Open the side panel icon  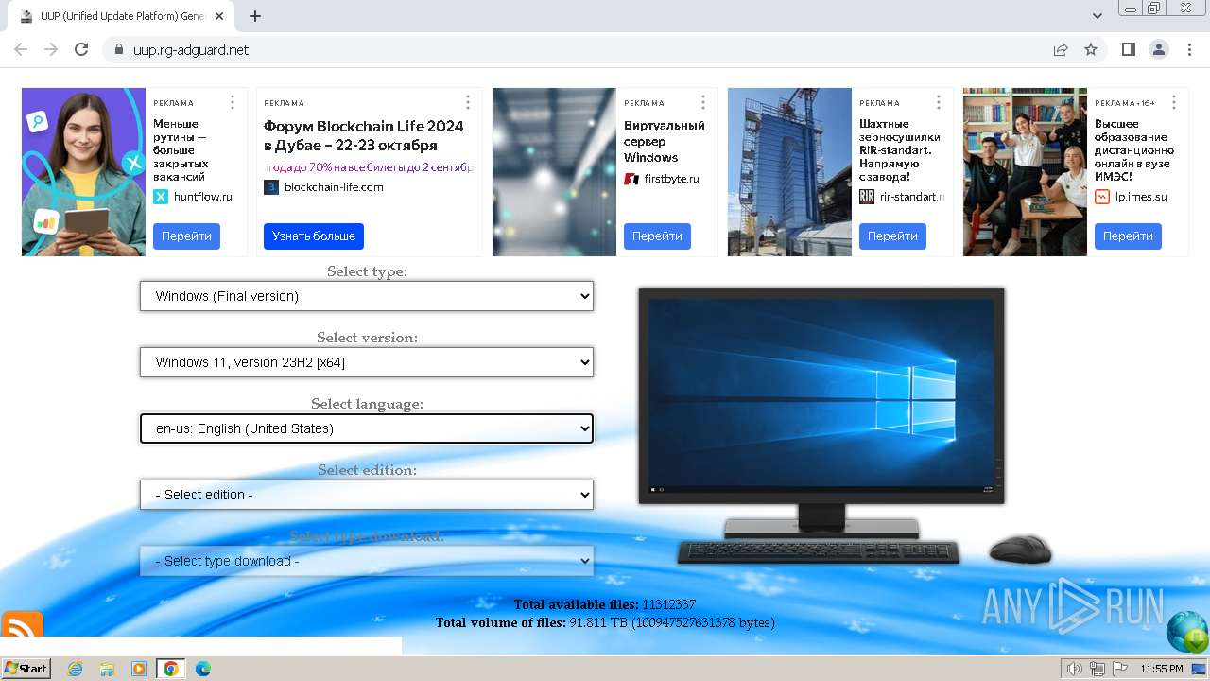[x=1129, y=49]
